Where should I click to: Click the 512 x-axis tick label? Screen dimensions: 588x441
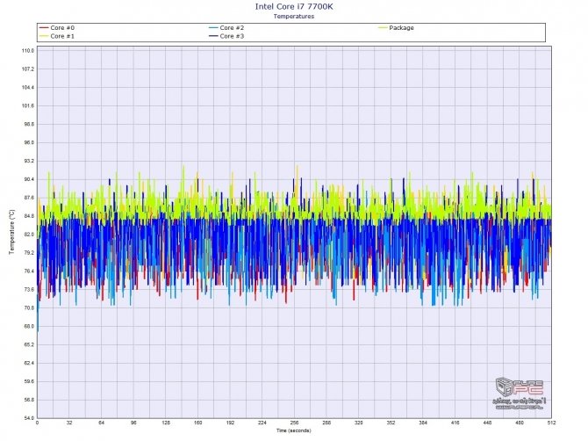coord(551,423)
